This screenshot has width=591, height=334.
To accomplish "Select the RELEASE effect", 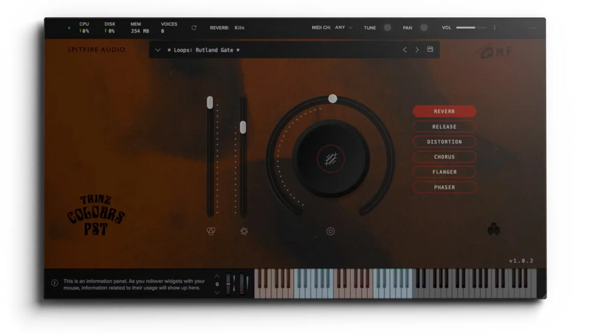I will click(444, 126).
